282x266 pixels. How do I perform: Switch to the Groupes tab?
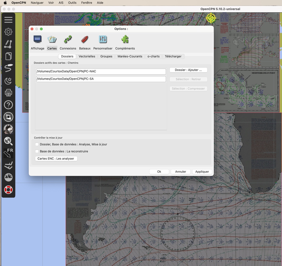pos(106,56)
